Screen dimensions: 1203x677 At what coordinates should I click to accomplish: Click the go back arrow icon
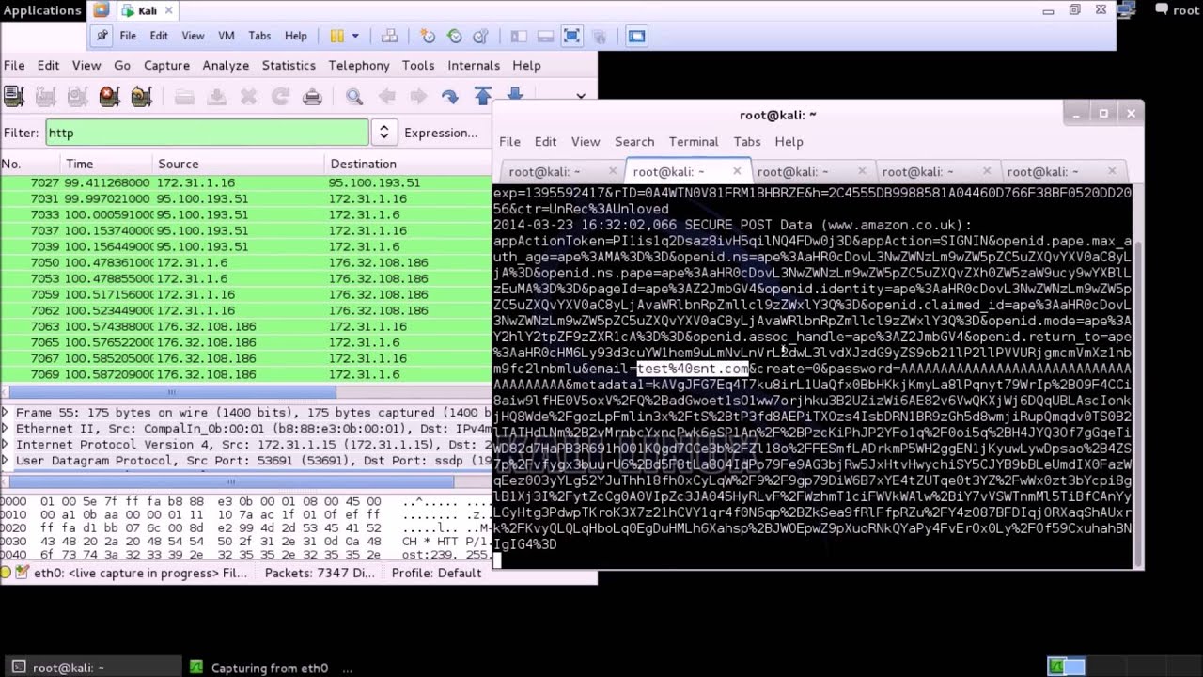[386, 96]
